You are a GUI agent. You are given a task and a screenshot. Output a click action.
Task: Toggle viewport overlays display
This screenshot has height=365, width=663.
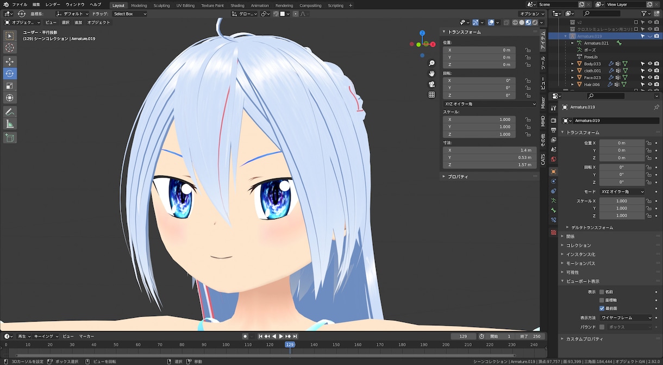[491, 22]
